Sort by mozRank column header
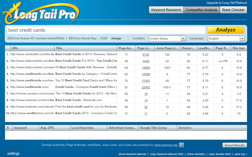The height and width of the screenshot is (157, 252). (x=206, y=48)
